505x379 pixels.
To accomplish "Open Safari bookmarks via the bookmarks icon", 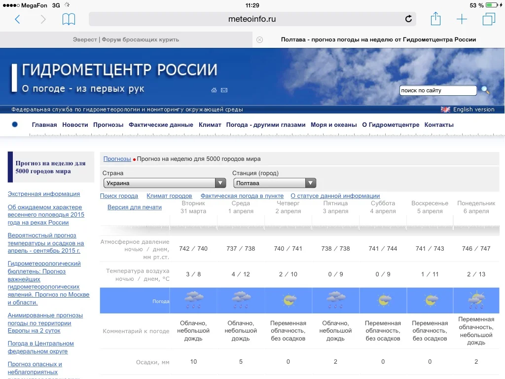I will click(x=69, y=18).
